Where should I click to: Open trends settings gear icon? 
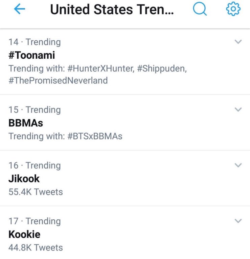click(233, 9)
